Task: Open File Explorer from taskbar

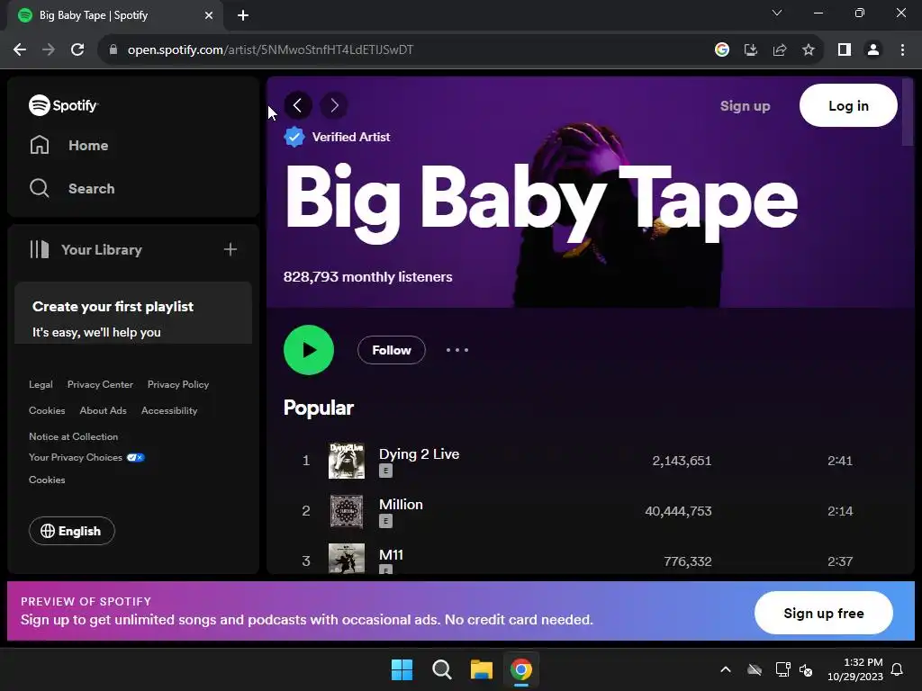Action: [481, 669]
